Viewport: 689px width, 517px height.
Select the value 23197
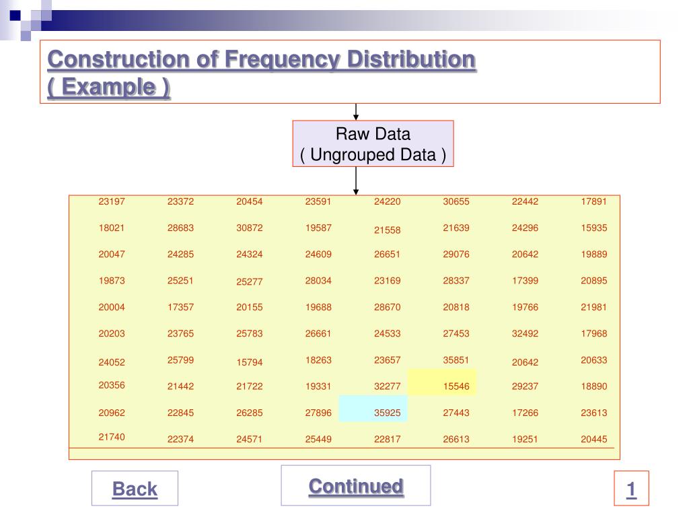pos(112,201)
